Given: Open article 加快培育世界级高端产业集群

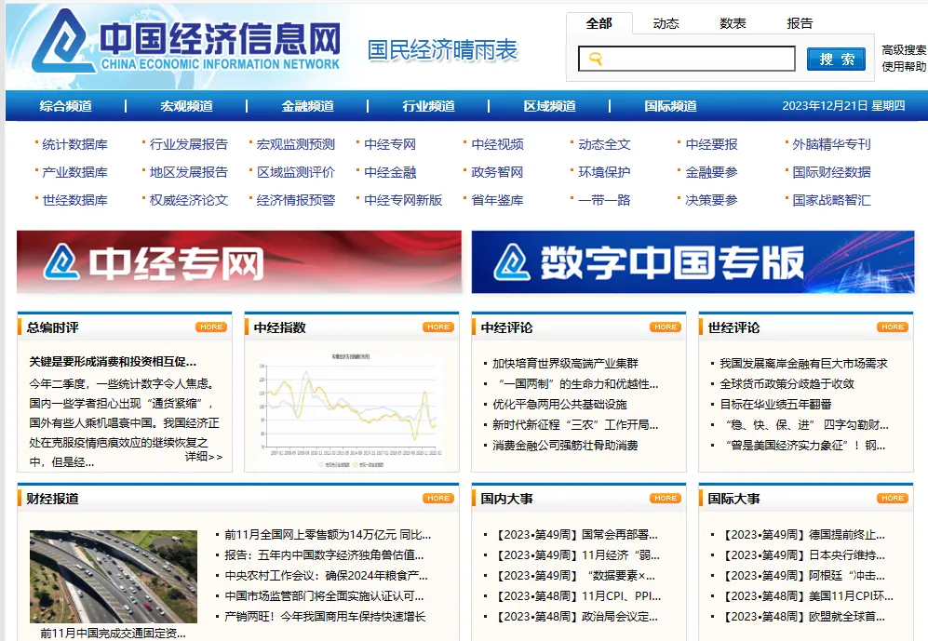Looking at the screenshot, I should tap(565, 363).
